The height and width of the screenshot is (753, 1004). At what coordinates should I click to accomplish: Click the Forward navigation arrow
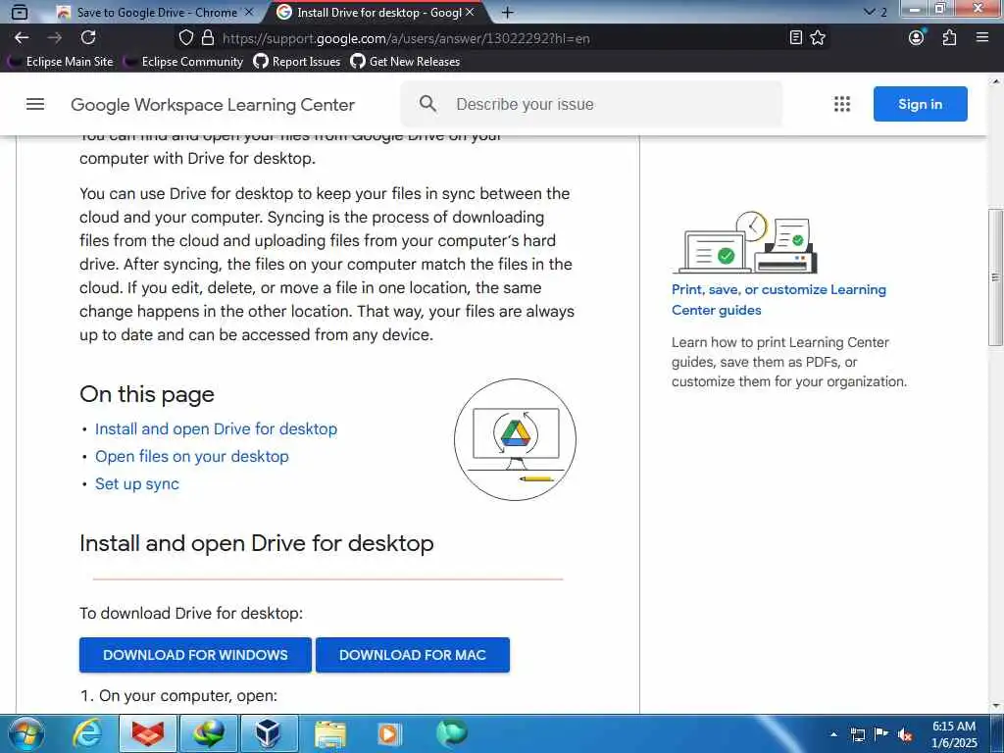55,38
